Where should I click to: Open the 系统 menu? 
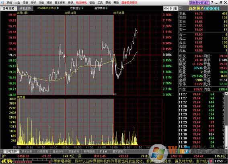pyautogui.click(x=9, y=2)
